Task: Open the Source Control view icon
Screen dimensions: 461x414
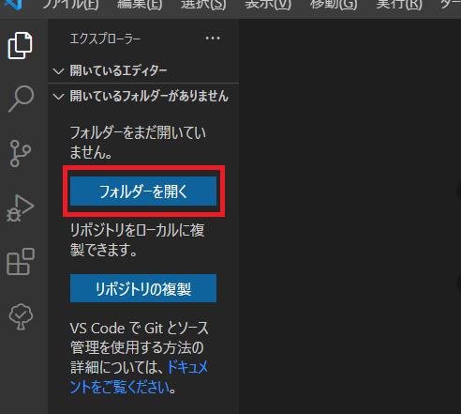Action: pyautogui.click(x=21, y=153)
